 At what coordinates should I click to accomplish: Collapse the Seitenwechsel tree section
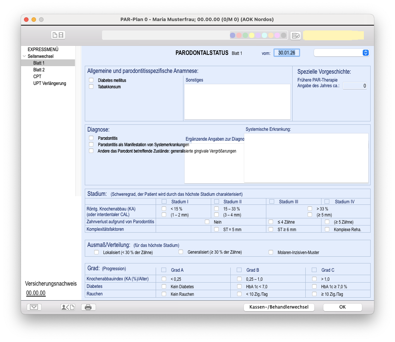coord(24,56)
